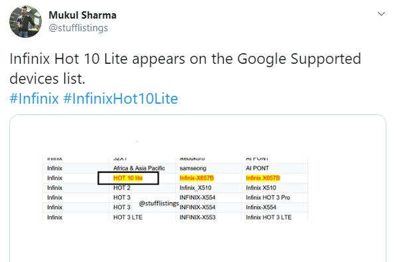The width and height of the screenshot is (395, 262).
Task: Click the Infinix HOT 3 LTE cell
Action: (269, 217)
